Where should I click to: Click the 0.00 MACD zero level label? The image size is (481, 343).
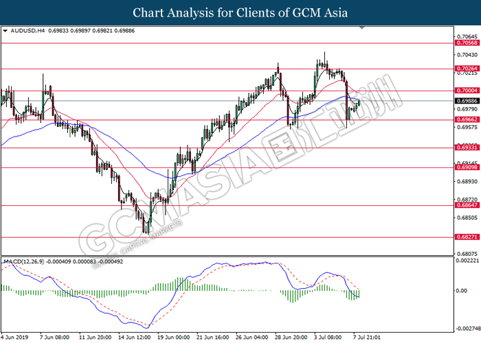click(462, 291)
